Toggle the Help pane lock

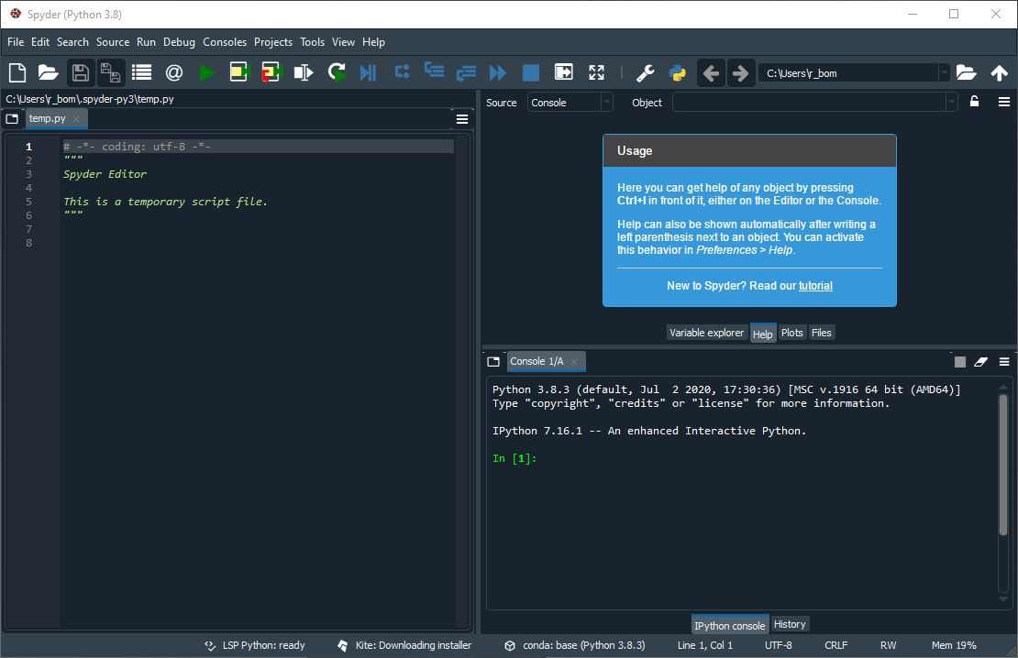pos(975,101)
